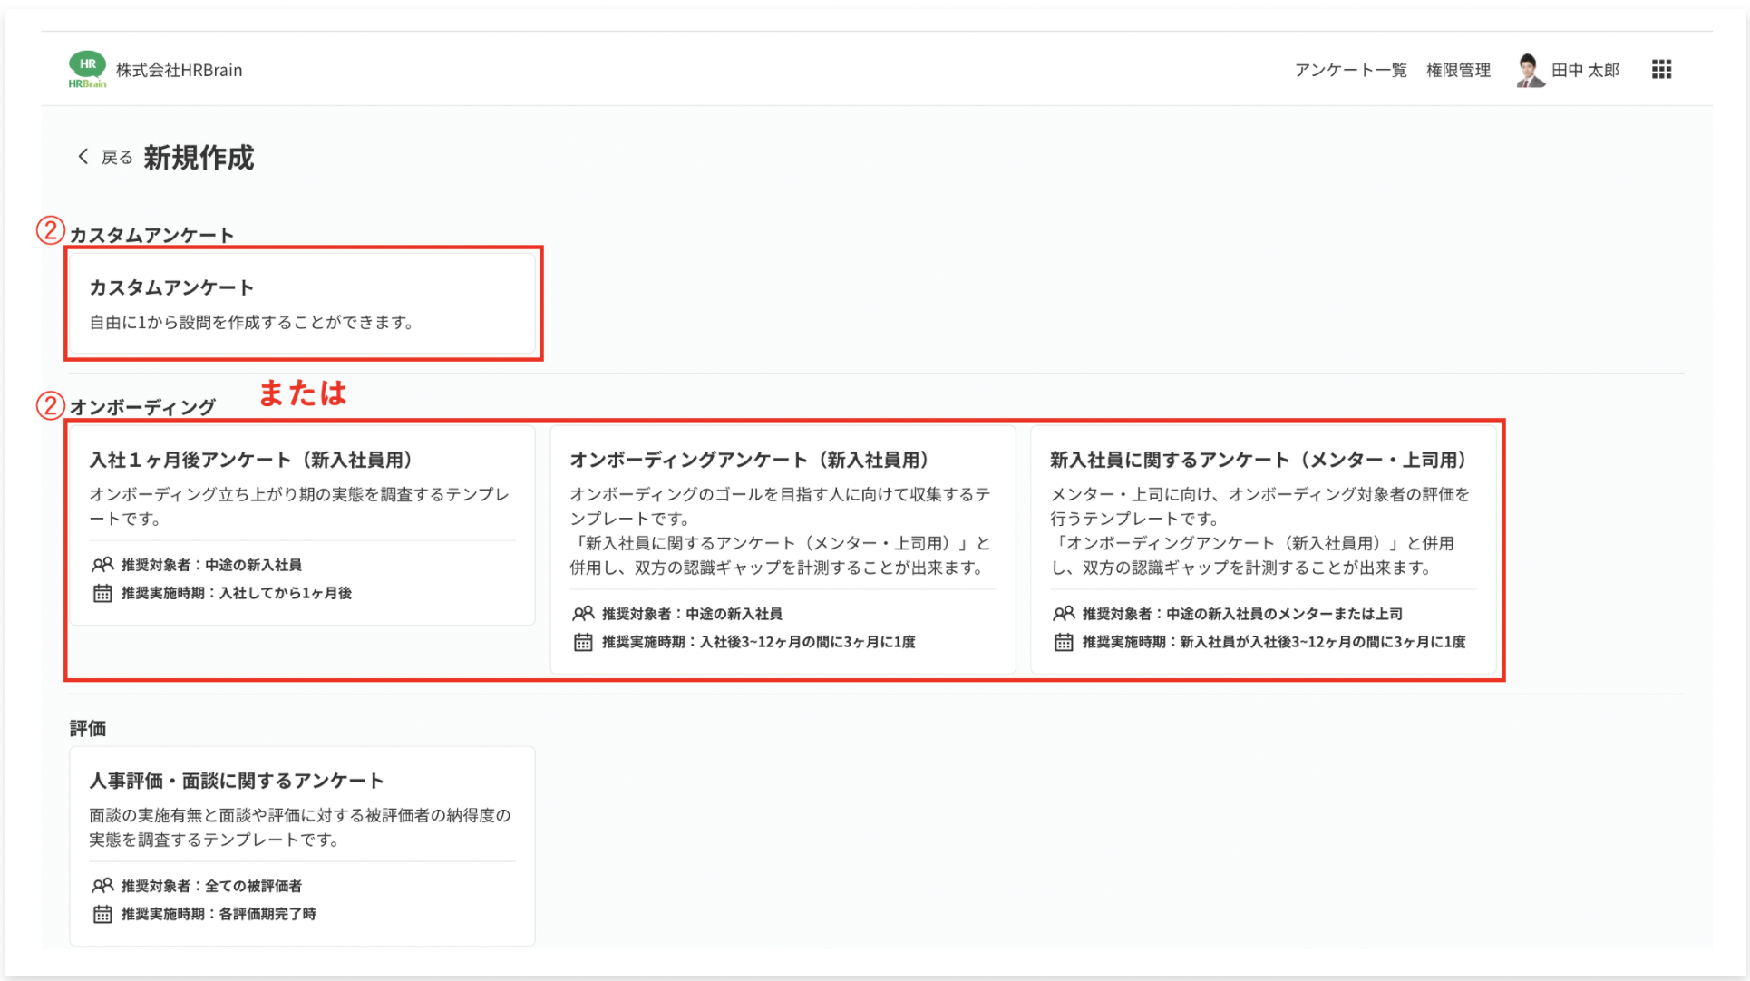Screen dimensions: 1750x981
Task: Click the 評価 section heading
Action: [x=88, y=728]
